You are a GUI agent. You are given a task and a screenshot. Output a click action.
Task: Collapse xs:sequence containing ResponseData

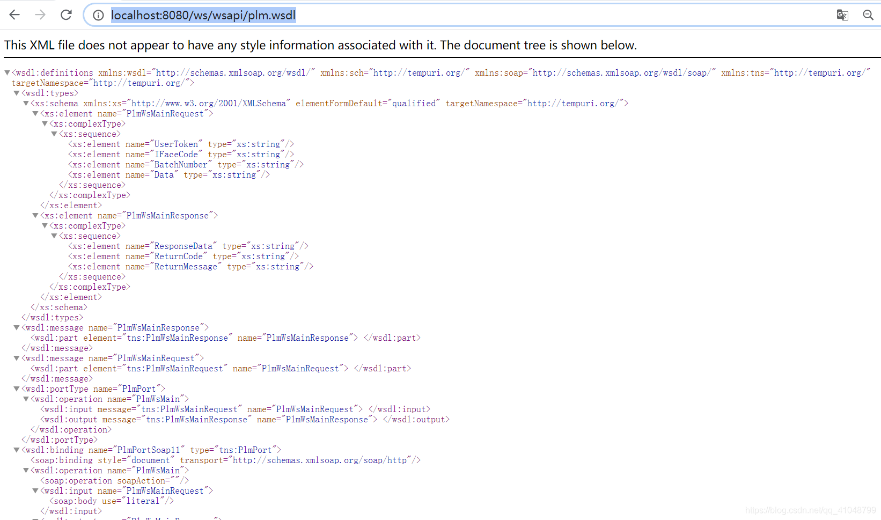pyautogui.click(x=54, y=236)
